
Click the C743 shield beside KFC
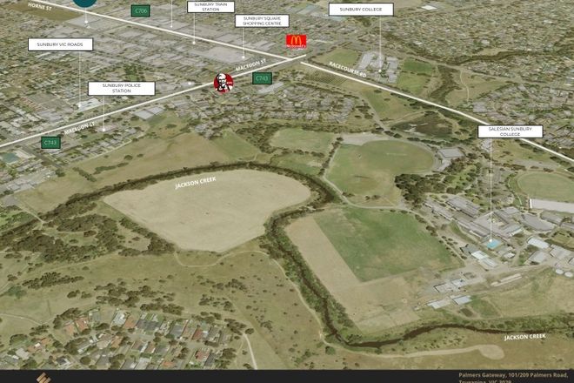261,78
